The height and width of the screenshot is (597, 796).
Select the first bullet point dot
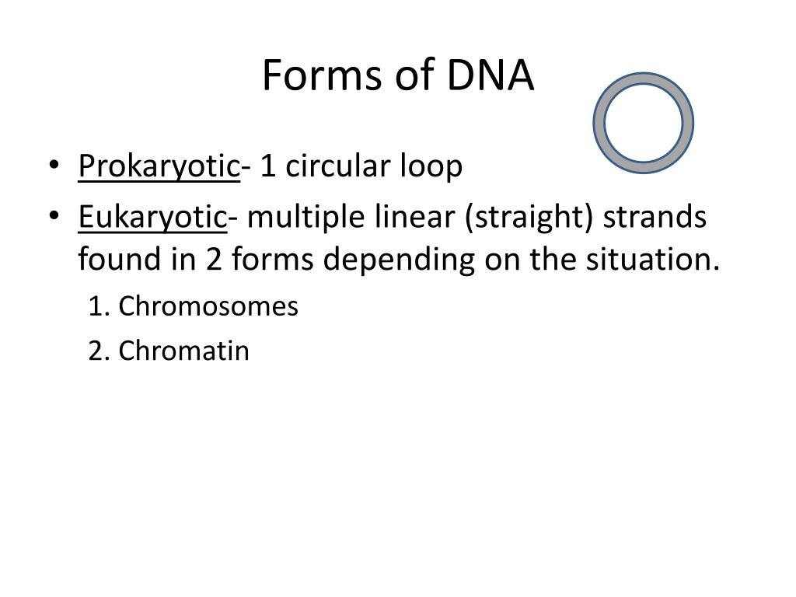54,166
